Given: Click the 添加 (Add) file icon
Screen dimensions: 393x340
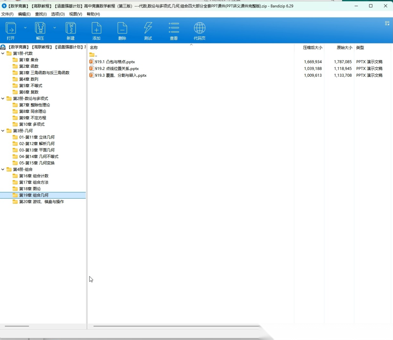Looking at the screenshot, I should pos(96,29).
